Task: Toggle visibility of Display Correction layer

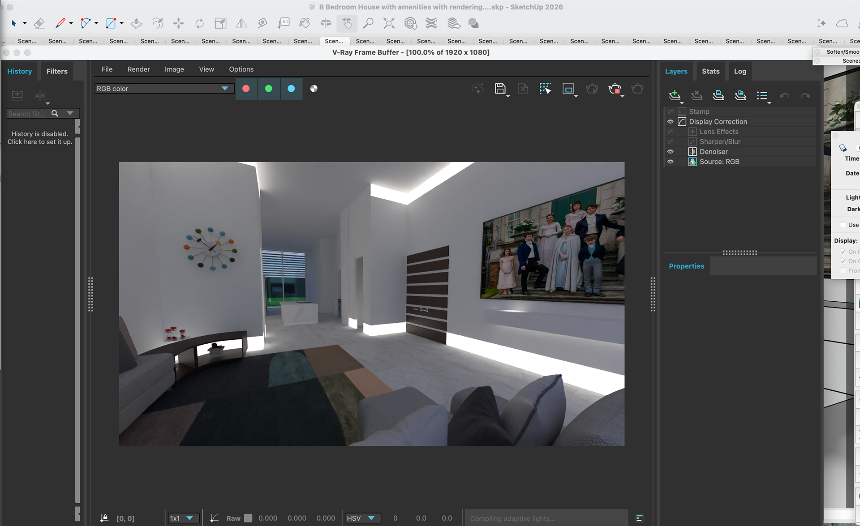Action: [x=670, y=122]
